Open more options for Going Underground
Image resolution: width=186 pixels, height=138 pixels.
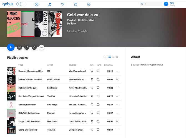(x=117, y=130)
